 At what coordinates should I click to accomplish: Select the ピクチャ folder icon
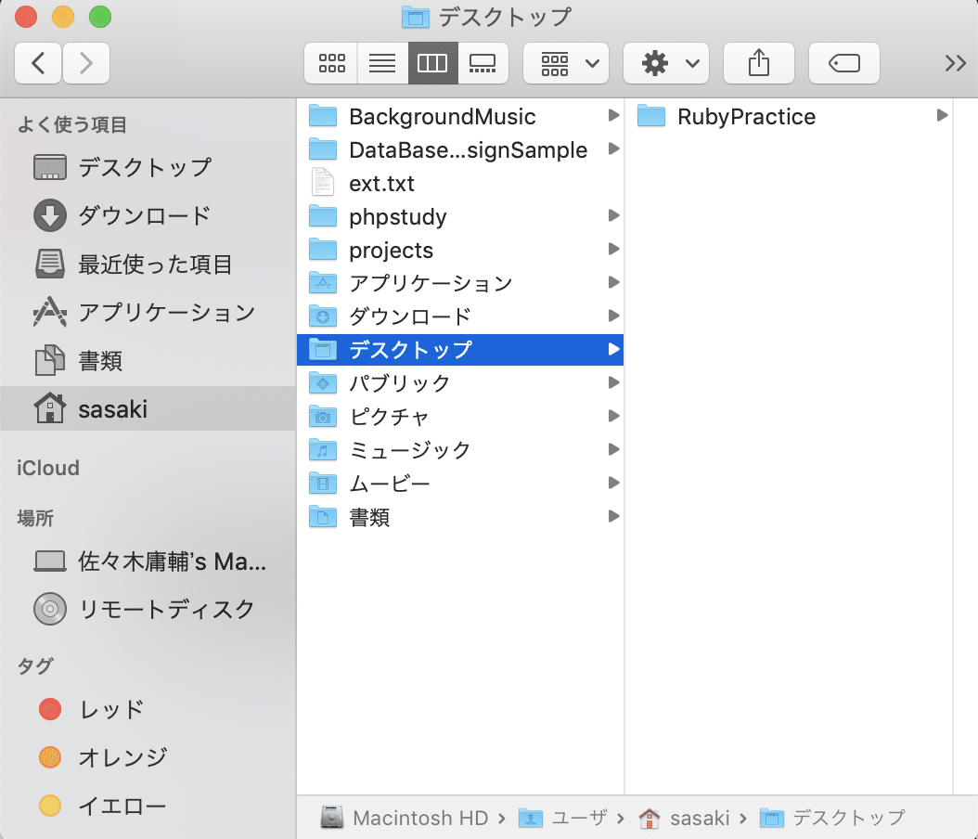323,416
